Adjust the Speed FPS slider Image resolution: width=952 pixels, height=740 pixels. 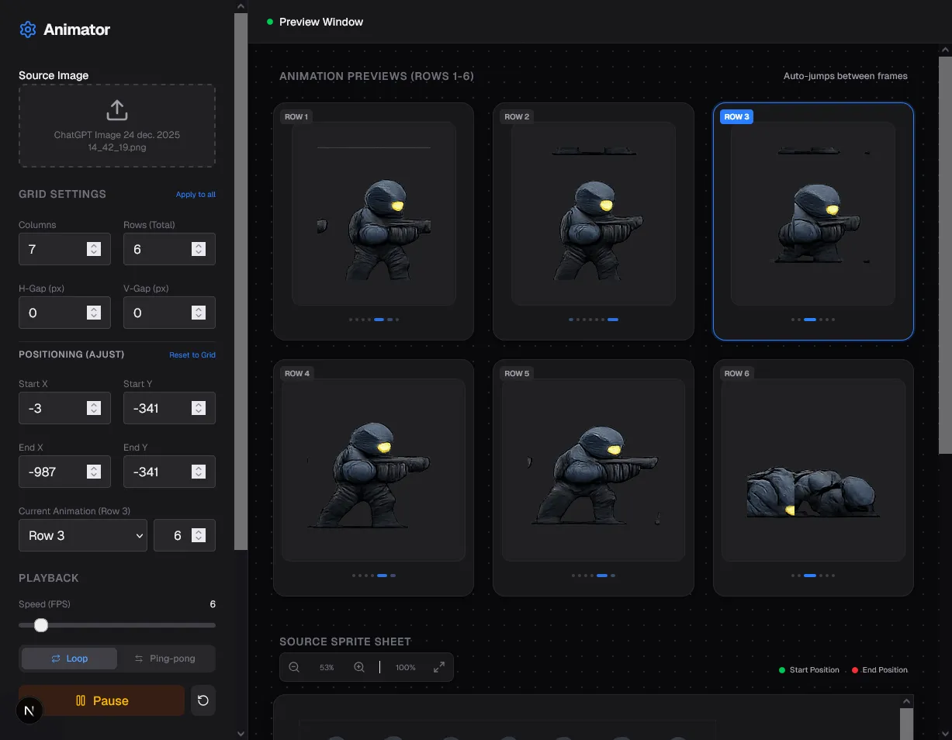41,624
